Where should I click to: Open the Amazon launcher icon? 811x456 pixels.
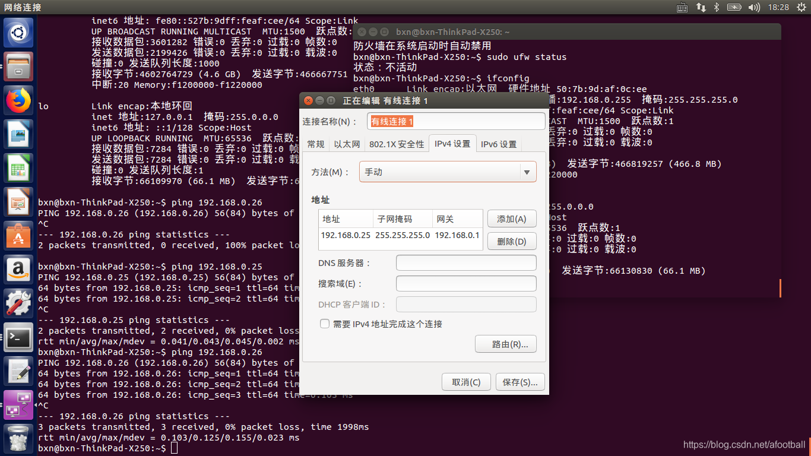click(18, 270)
